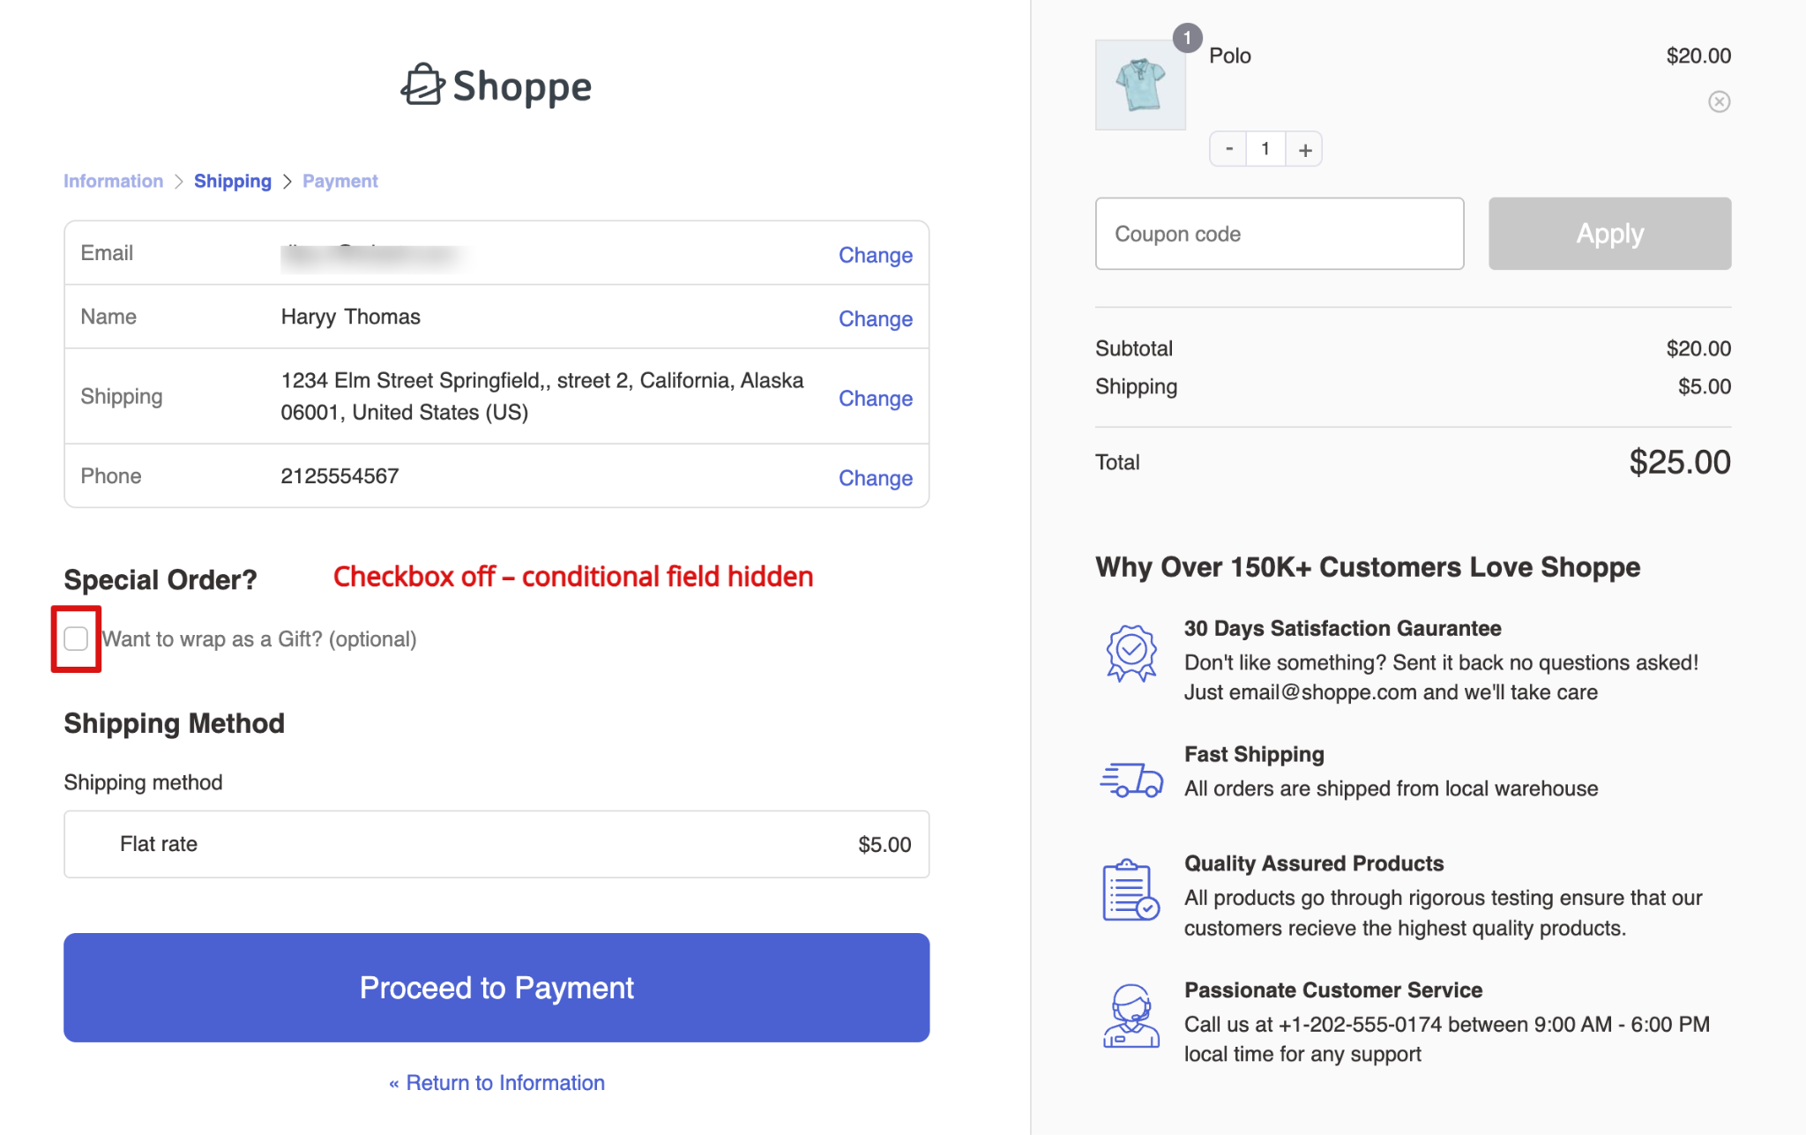
Task: Click Change next to the shipping address
Action: 875,399
